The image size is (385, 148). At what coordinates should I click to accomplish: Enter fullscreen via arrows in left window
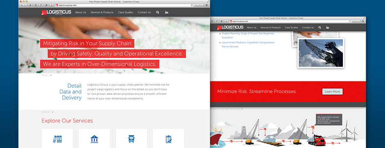click(208, 2)
